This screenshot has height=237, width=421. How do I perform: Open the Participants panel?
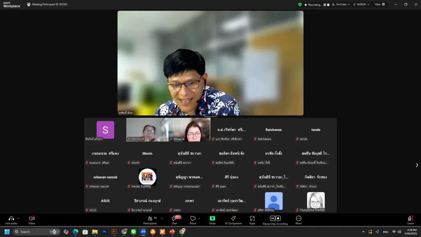(x=150, y=218)
